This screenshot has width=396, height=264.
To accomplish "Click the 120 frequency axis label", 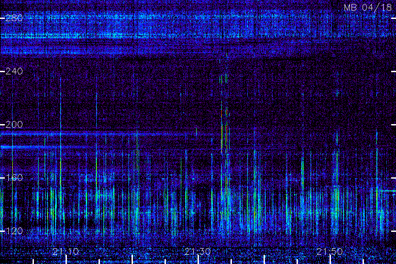I will click(14, 231).
